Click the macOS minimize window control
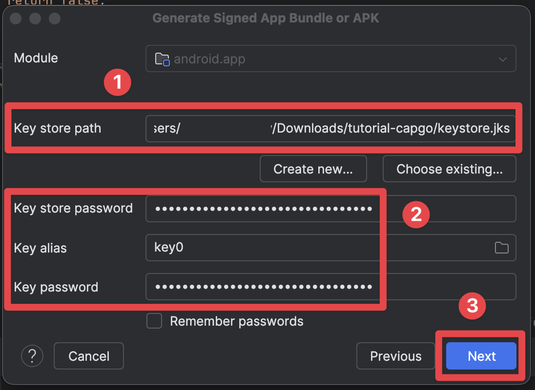This screenshot has width=535, height=390. (x=35, y=19)
